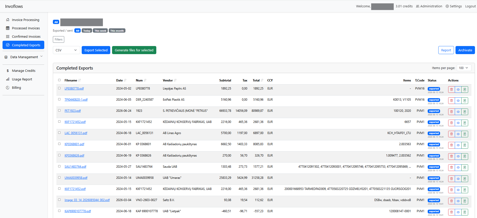Check the box for LPE080778.pdf
The width and height of the screenshot is (477, 218).
click(59, 88)
